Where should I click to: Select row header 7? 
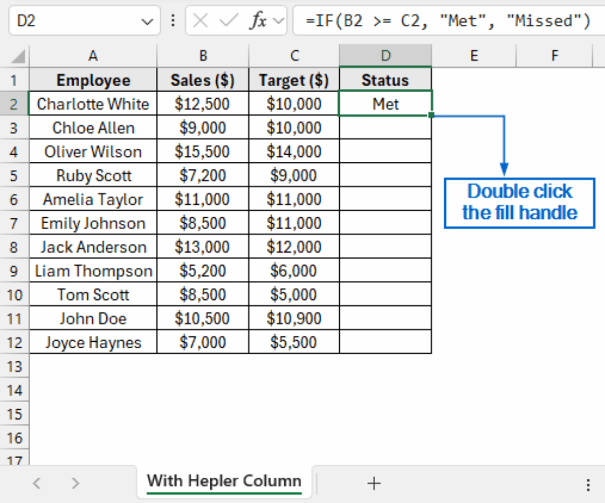click(15, 223)
